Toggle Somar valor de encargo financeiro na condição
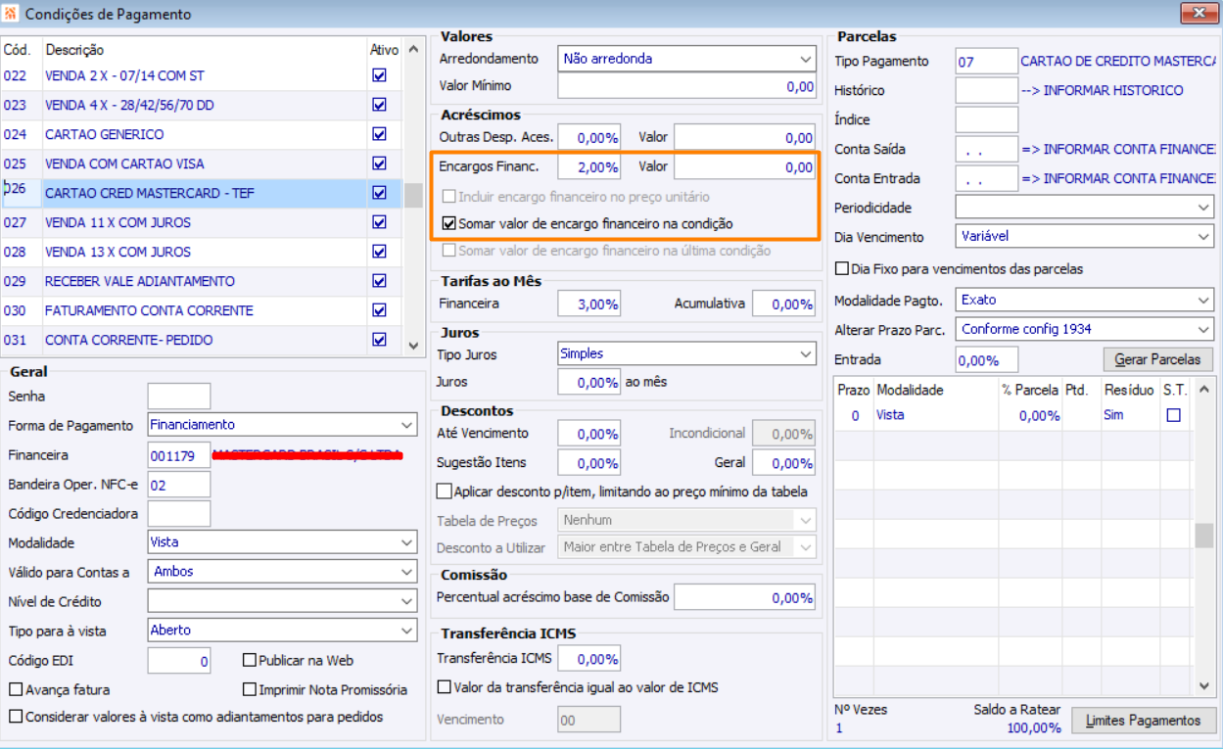The image size is (1223, 749). [449, 224]
